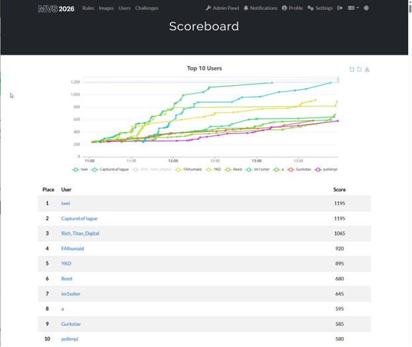The image size is (412, 347).
Task: Click the Notifications bell icon
Action: 246,8
